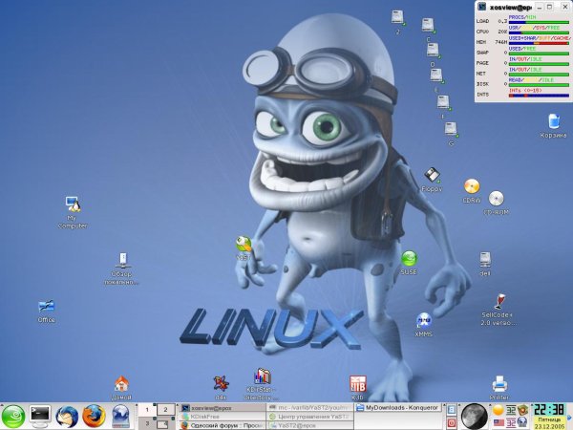573x430 pixels.
Task: Launch the terminal from the panel
Action: coord(40,417)
